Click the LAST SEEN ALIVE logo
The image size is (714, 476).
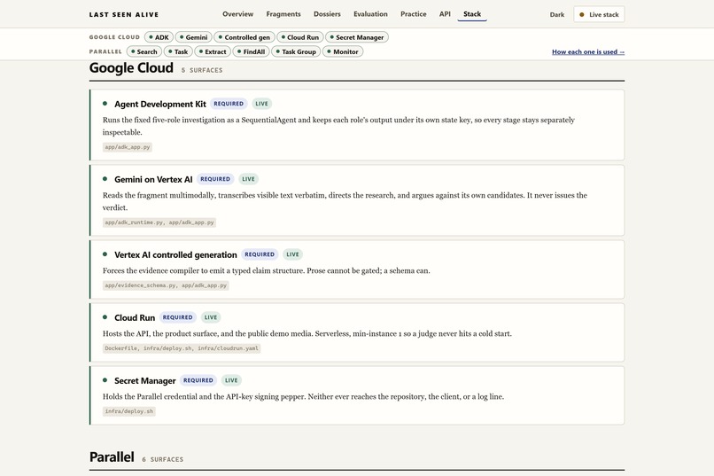(124, 14)
